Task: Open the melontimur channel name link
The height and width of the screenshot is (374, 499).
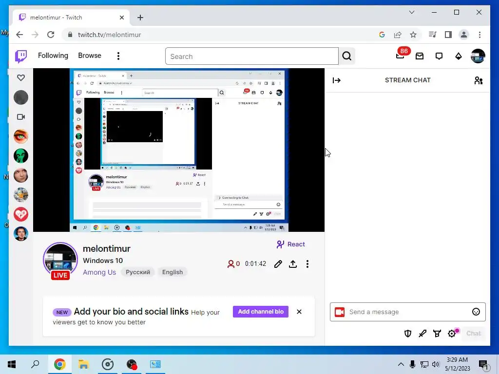Action: coord(107,249)
